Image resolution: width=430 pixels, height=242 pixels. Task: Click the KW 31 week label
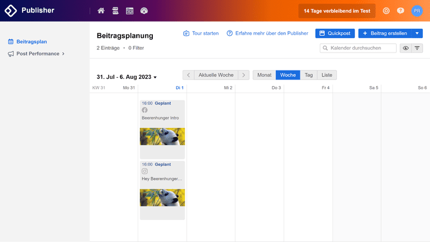coord(99,88)
